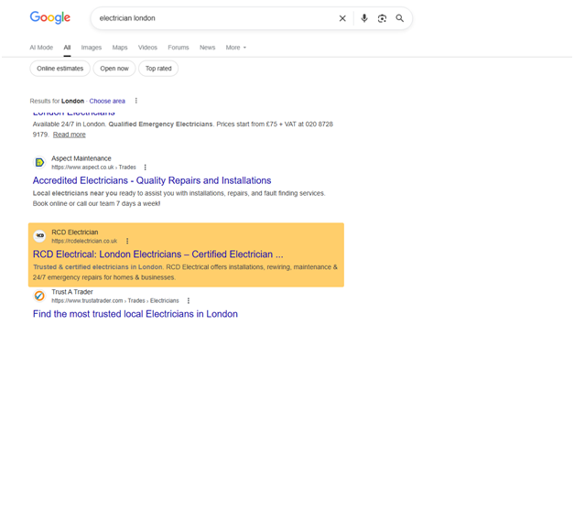The image size is (574, 509).
Task: Click the RCD Electrician site name
Action: click(75, 233)
